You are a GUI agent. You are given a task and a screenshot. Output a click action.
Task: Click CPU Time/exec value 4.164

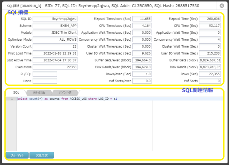click(142, 26)
